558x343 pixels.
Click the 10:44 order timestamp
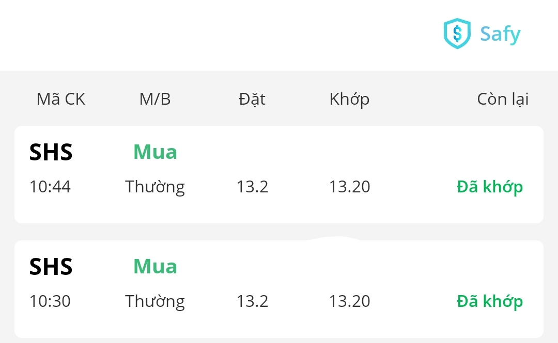click(x=50, y=187)
